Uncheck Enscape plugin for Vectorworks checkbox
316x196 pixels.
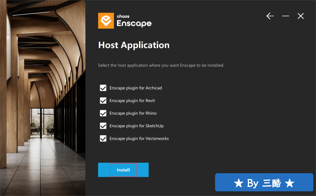pyautogui.click(x=103, y=139)
